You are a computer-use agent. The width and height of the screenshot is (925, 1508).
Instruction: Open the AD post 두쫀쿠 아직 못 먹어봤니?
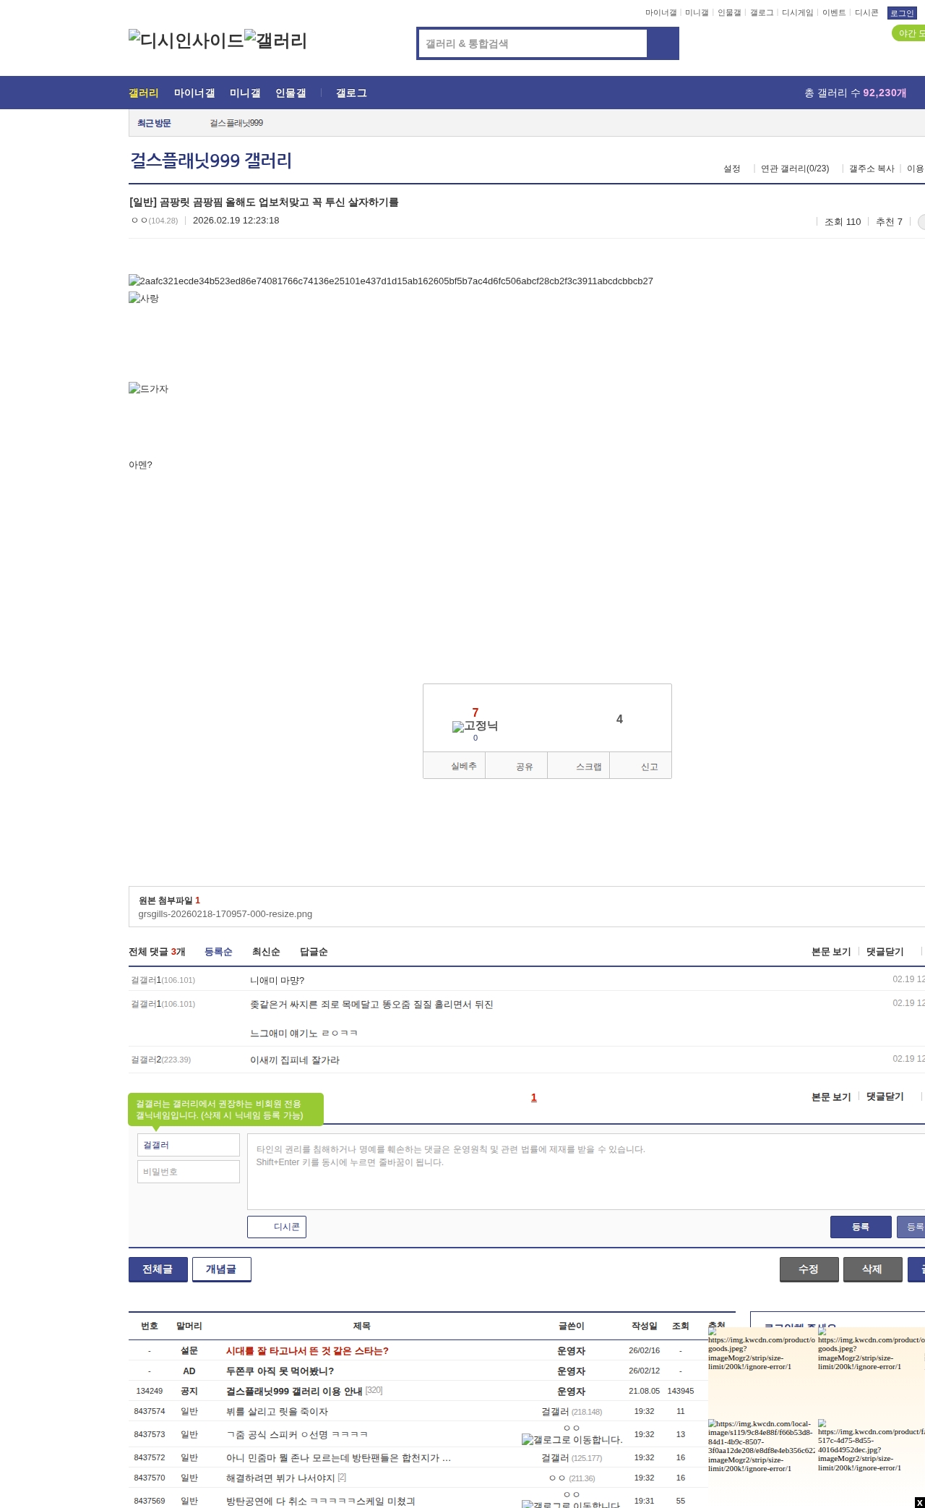280,1371
